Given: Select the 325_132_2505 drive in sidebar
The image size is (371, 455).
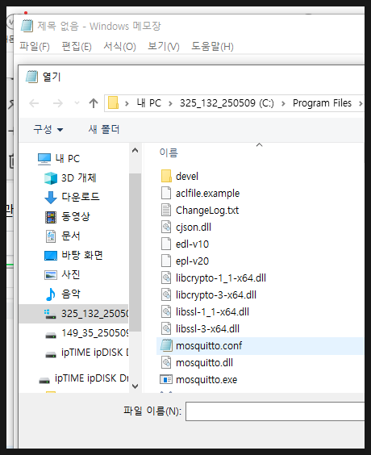Looking at the screenshot, I should click(x=73, y=314).
